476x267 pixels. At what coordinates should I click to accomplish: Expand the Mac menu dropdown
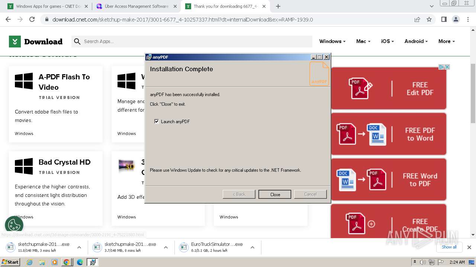(363, 41)
